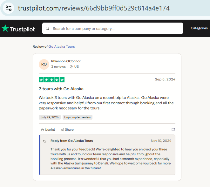Click the five-star rating image
Screen dimensions: 210x187
[x=51, y=80]
